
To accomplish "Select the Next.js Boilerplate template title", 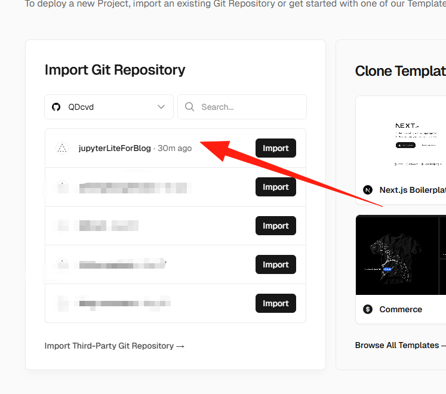I will pos(413,190).
